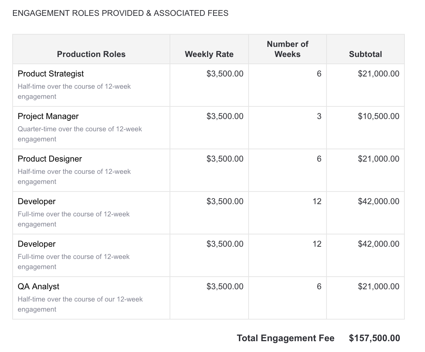Click the $157,500.00 total amount
The image size is (425, 352).
[374, 338]
